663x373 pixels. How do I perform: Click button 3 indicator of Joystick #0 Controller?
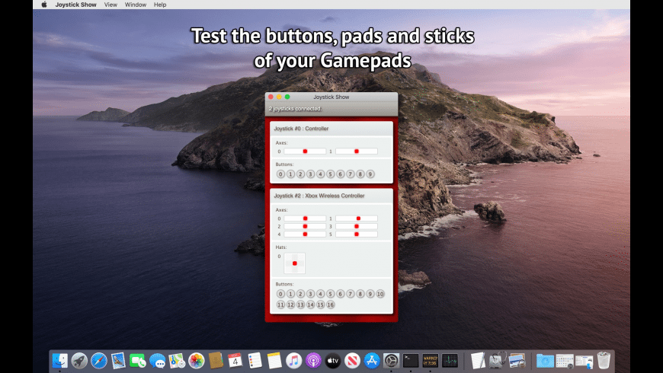310,174
